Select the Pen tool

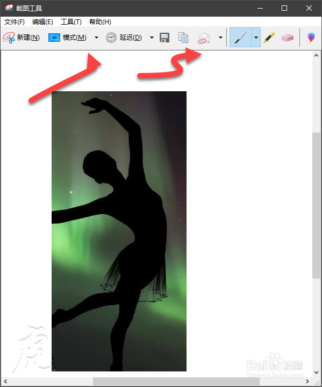(240, 38)
